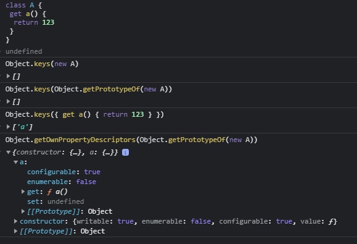Image resolution: width=357 pixels, height=244 pixels.
Task: Collapse the {constructor: {…}, a: {…}} object
Action: tap(8, 152)
